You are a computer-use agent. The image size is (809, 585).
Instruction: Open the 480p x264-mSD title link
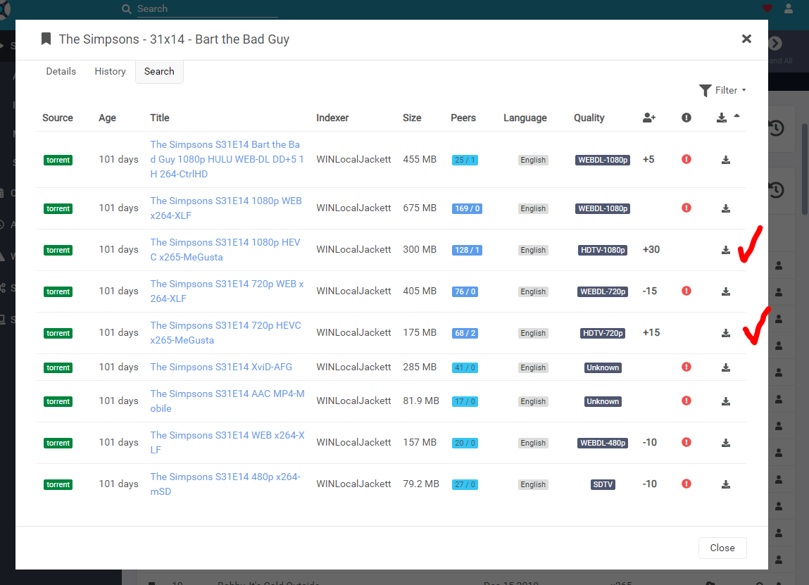[225, 484]
